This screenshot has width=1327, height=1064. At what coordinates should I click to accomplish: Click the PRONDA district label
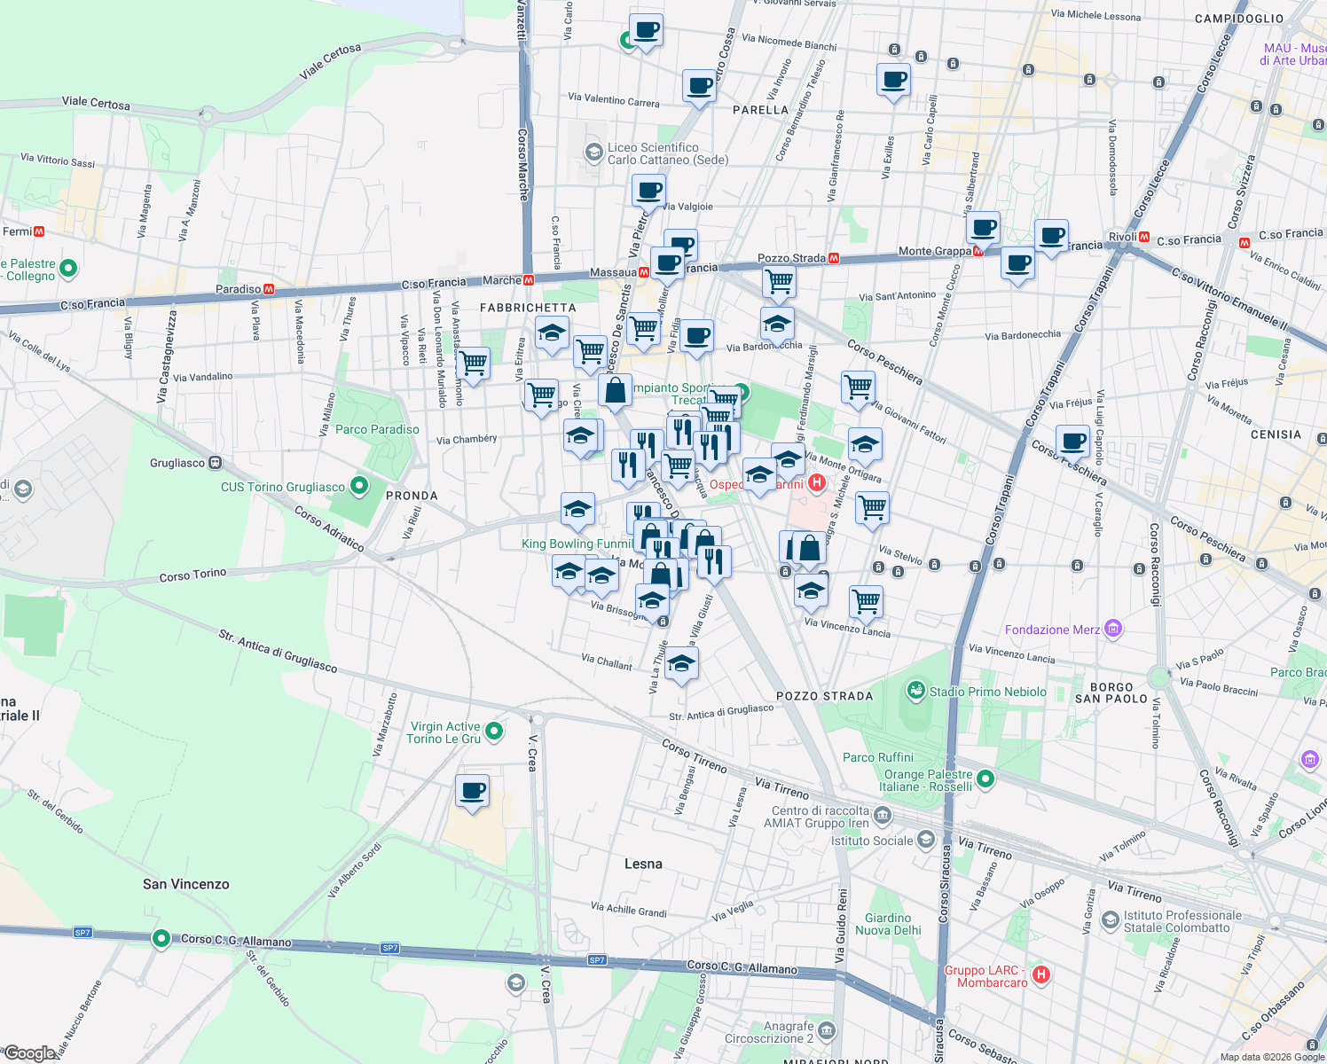point(412,496)
